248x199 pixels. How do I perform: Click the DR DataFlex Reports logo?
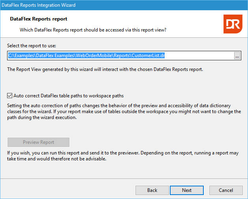tap(233, 24)
